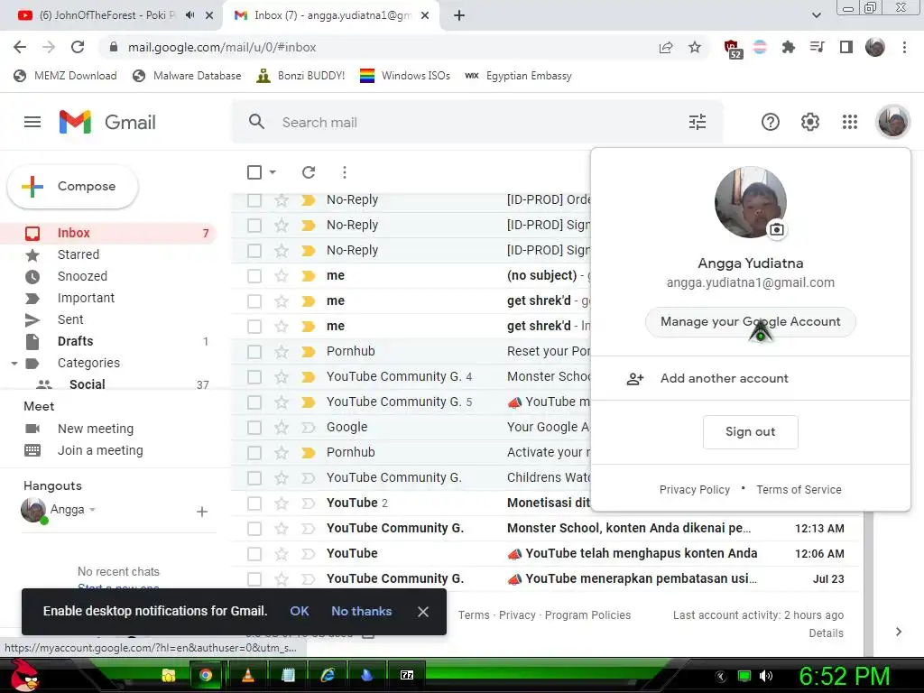
Task: Open select-all dropdown arrow
Action: tap(273, 172)
